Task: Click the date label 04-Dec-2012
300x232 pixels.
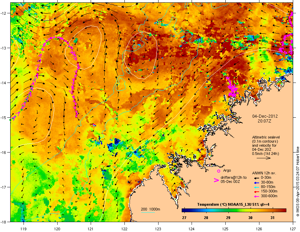Action: coord(265,116)
